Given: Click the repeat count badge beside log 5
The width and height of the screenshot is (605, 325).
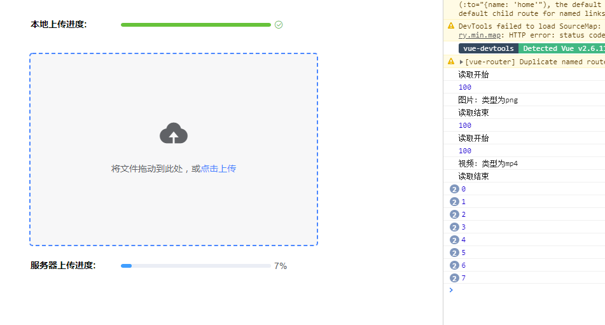Looking at the screenshot, I should pos(454,252).
